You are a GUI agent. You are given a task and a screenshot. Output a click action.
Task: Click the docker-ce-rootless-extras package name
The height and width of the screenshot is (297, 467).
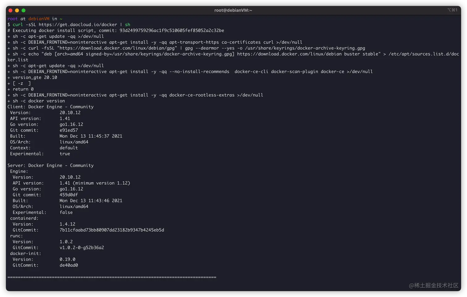click(202, 95)
